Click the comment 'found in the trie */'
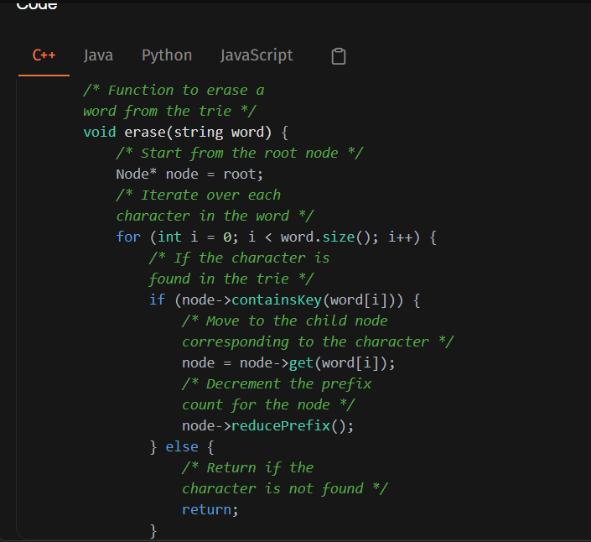Screen dimensions: 591x542 (x=231, y=279)
